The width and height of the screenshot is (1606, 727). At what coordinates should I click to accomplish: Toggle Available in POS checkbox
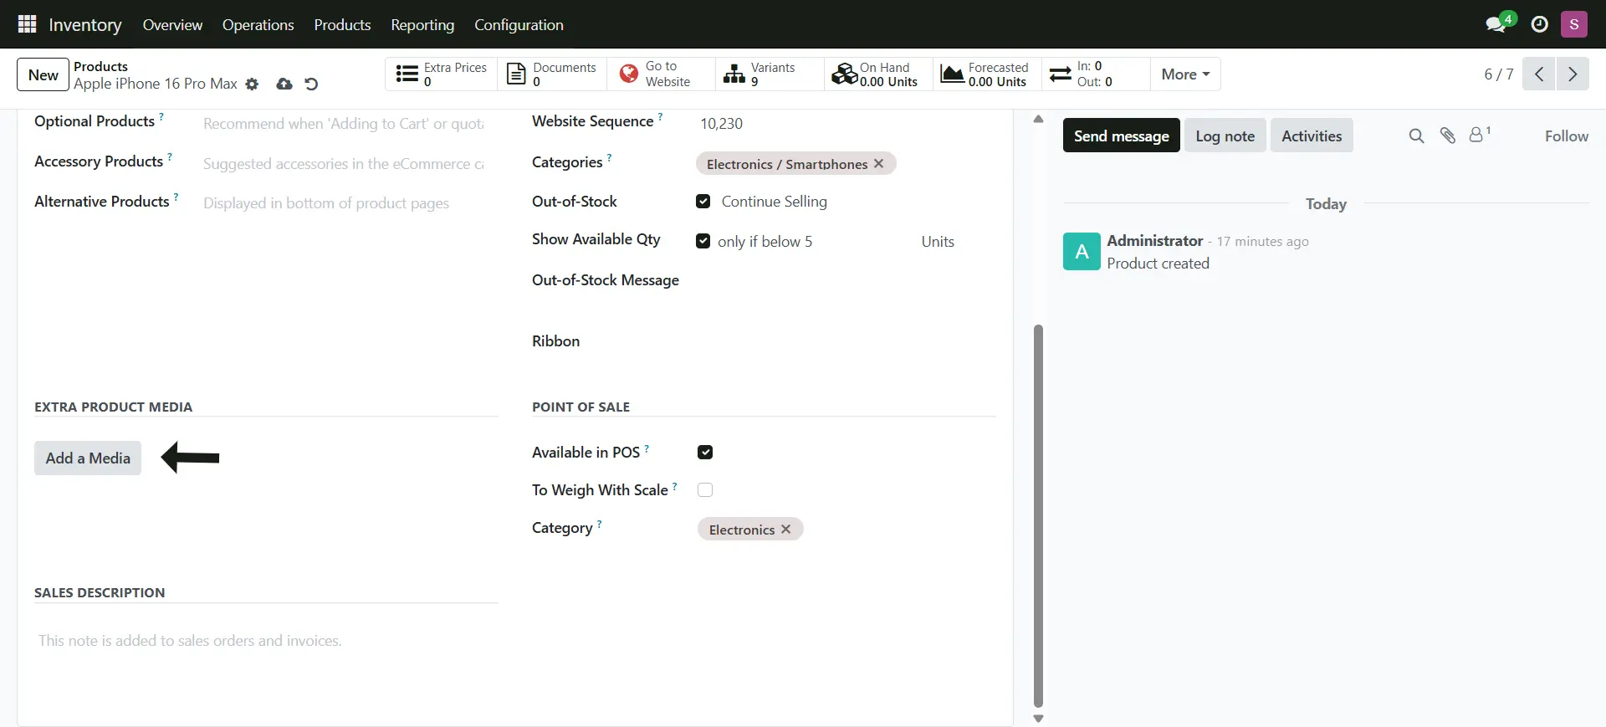705,453
